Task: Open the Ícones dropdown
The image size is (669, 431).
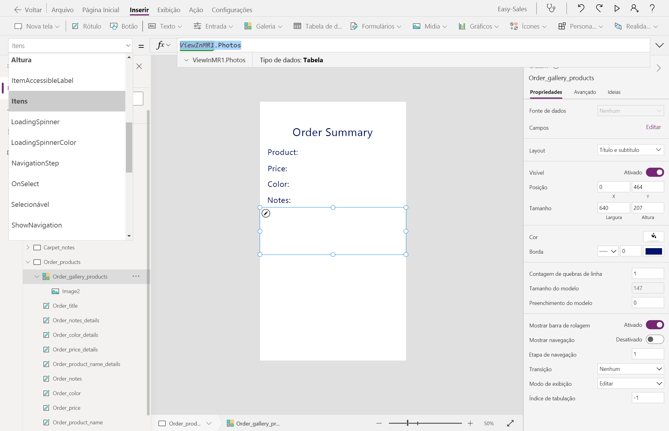Action: [528, 26]
